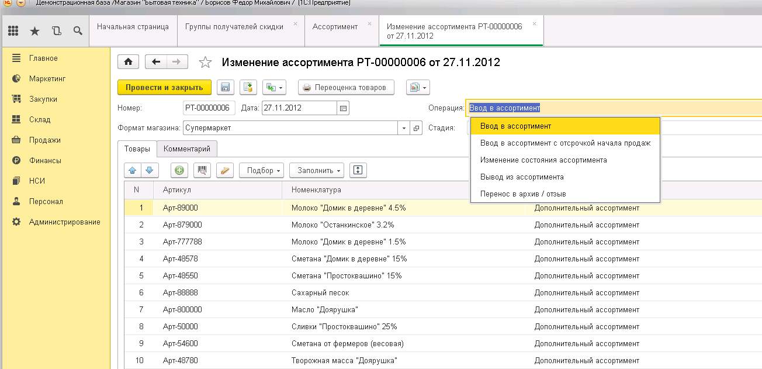Add a new row with green plus
The width and height of the screenshot is (762, 369).
(179, 170)
